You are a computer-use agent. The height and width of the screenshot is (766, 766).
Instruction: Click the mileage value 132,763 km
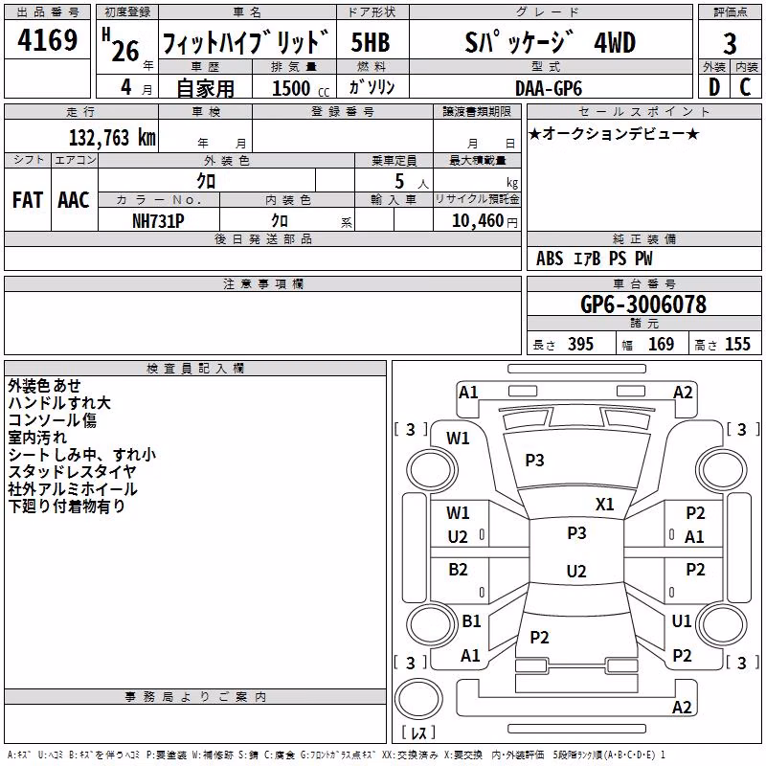(112, 138)
